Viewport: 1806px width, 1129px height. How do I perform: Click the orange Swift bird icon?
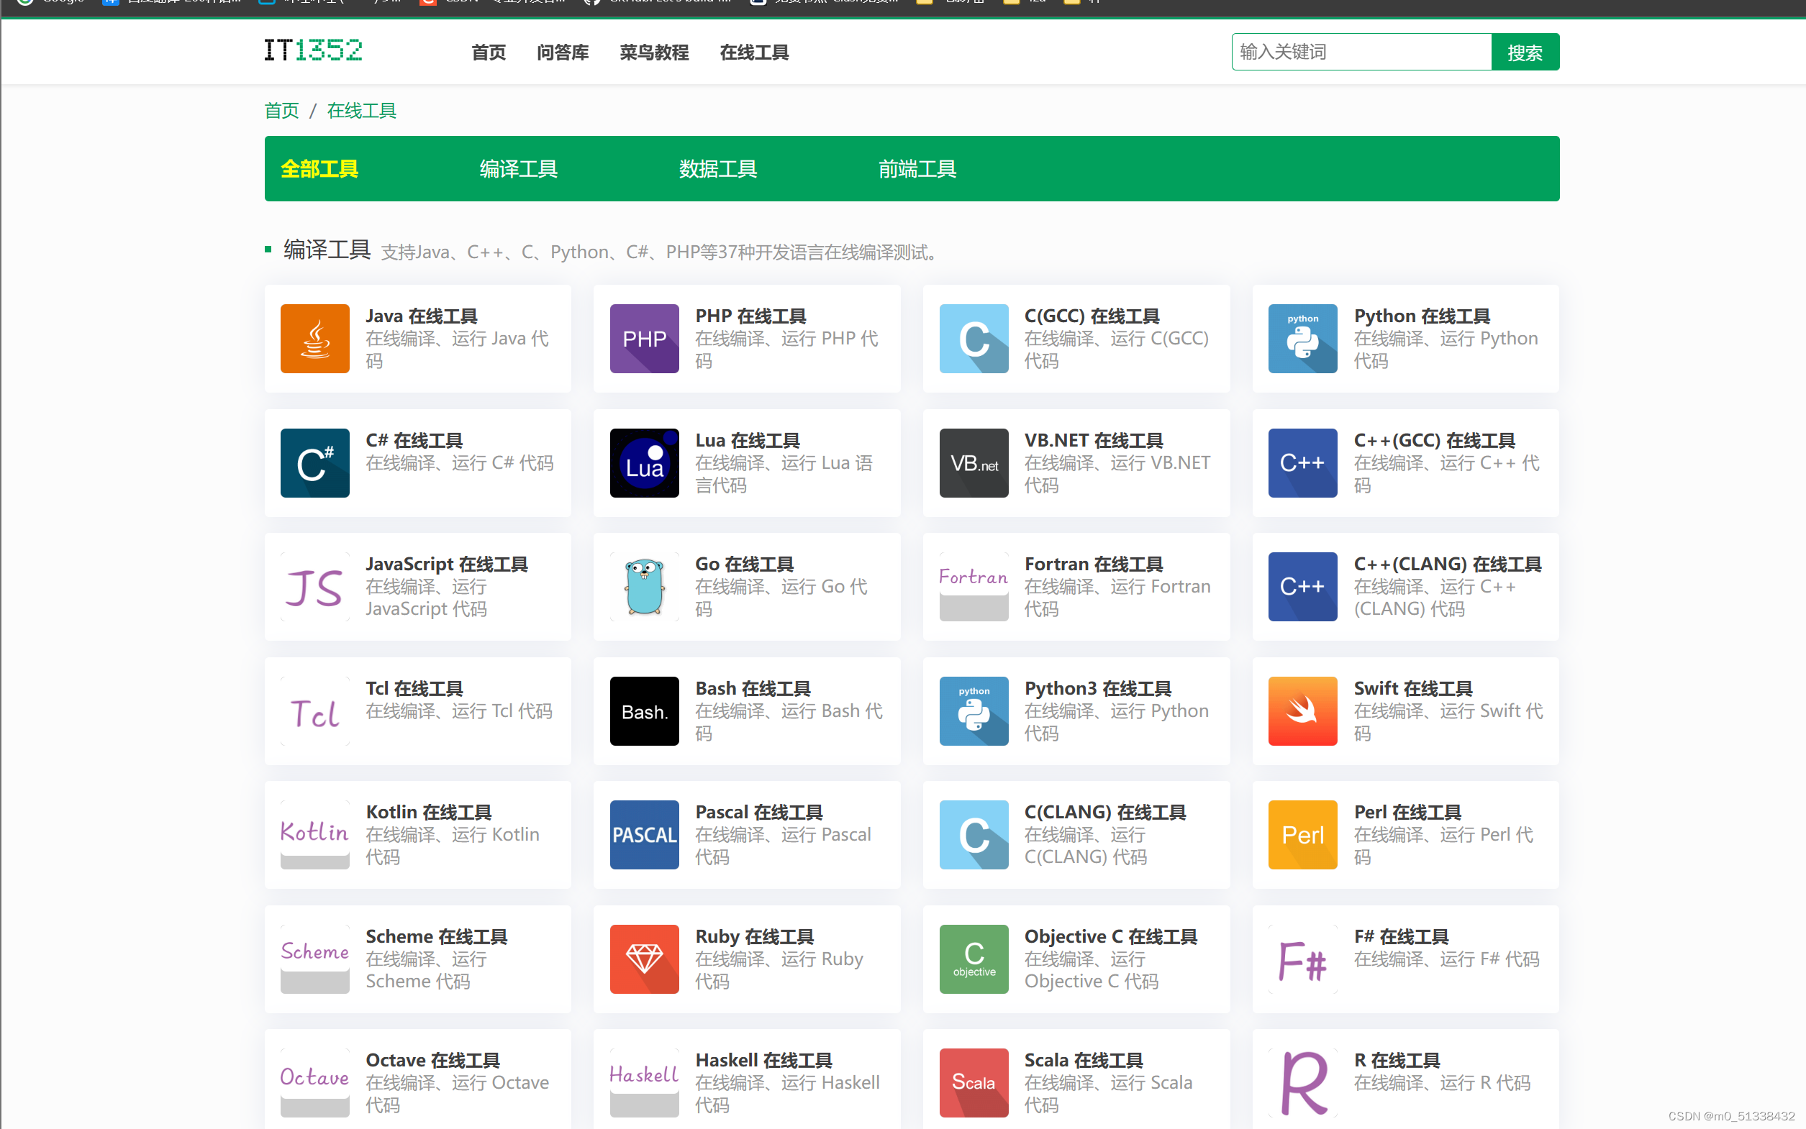pyautogui.click(x=1302, y=711)
